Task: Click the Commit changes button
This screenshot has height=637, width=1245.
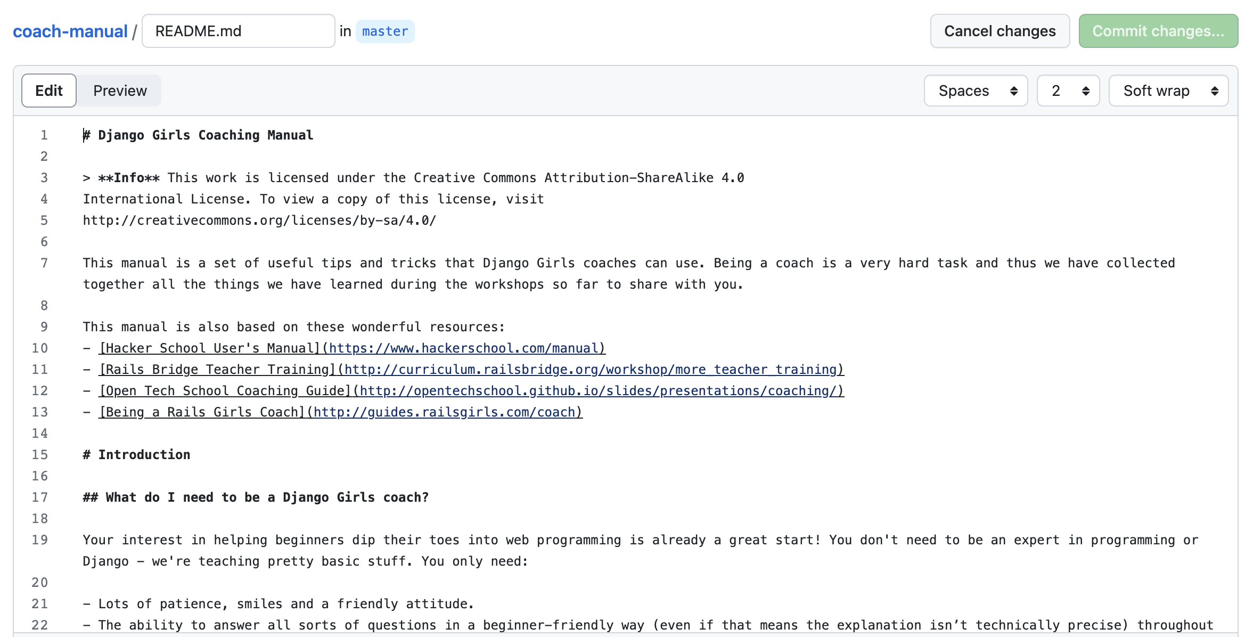Action: click(1158, 31)
